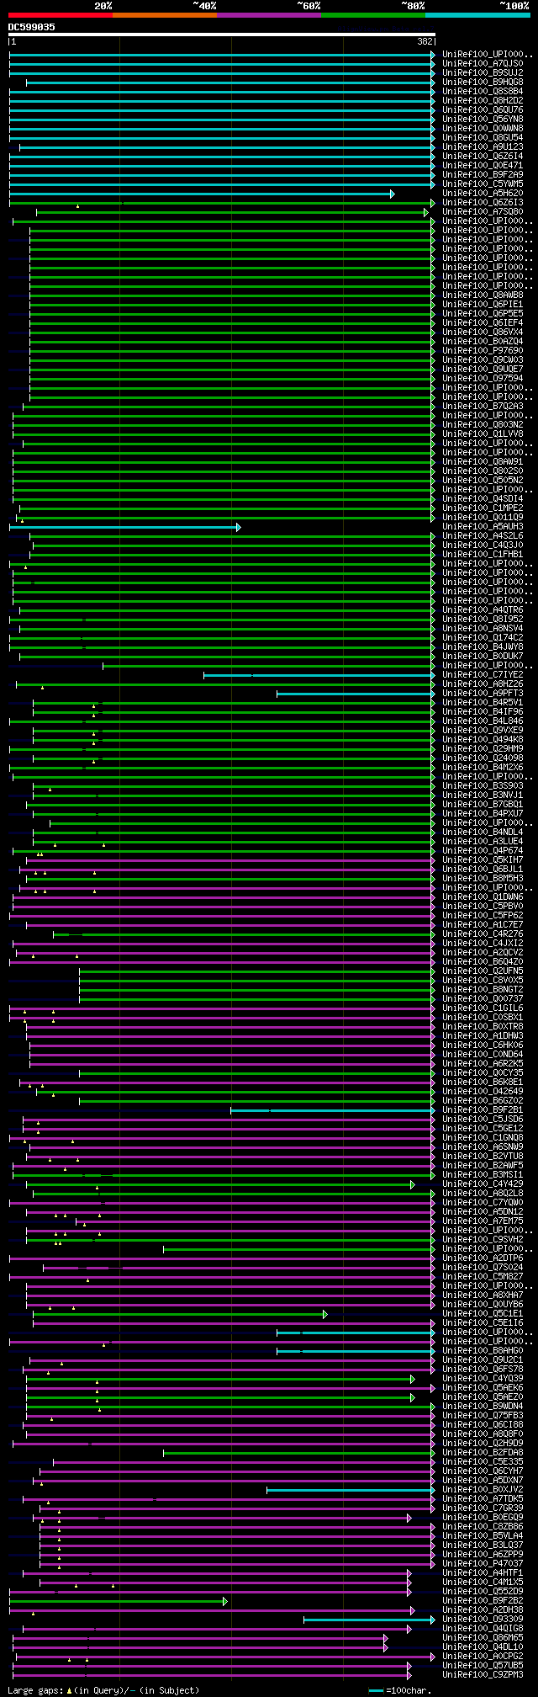Click the cyan ~100% identity legend segment
The height and width of the screenshot is (1697, 538).
[477, 14]
